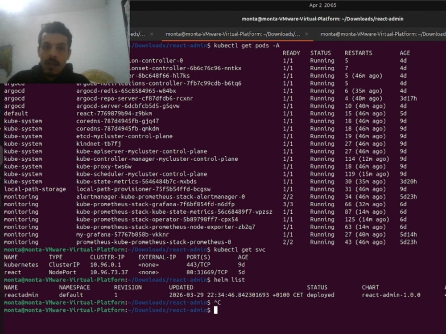Click pod name argocd-repo-server-cf87dfdb6-rcxnr

[135, 98]
